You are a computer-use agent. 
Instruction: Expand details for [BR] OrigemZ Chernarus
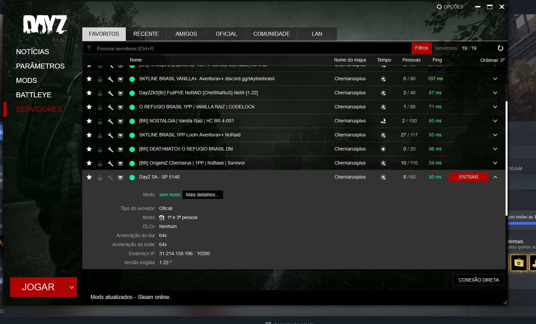[495, 163]
